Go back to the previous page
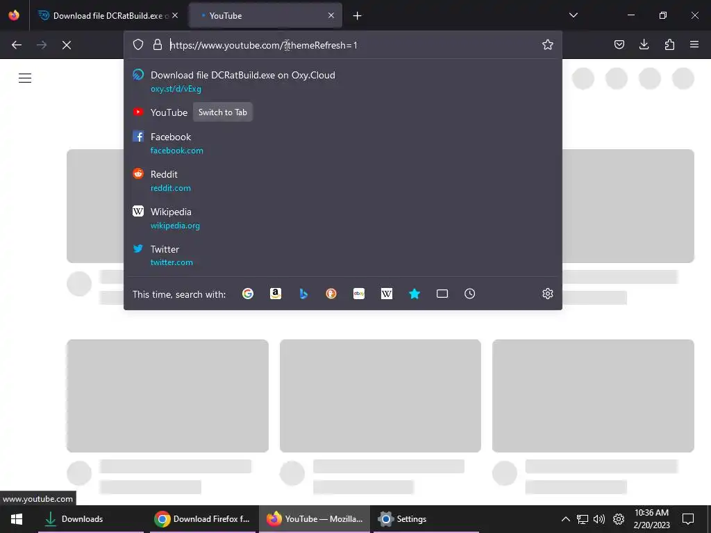711x533 pixels. point(17,45)
